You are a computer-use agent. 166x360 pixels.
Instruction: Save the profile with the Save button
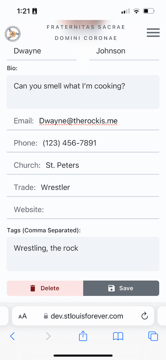(x=121, y=288)
